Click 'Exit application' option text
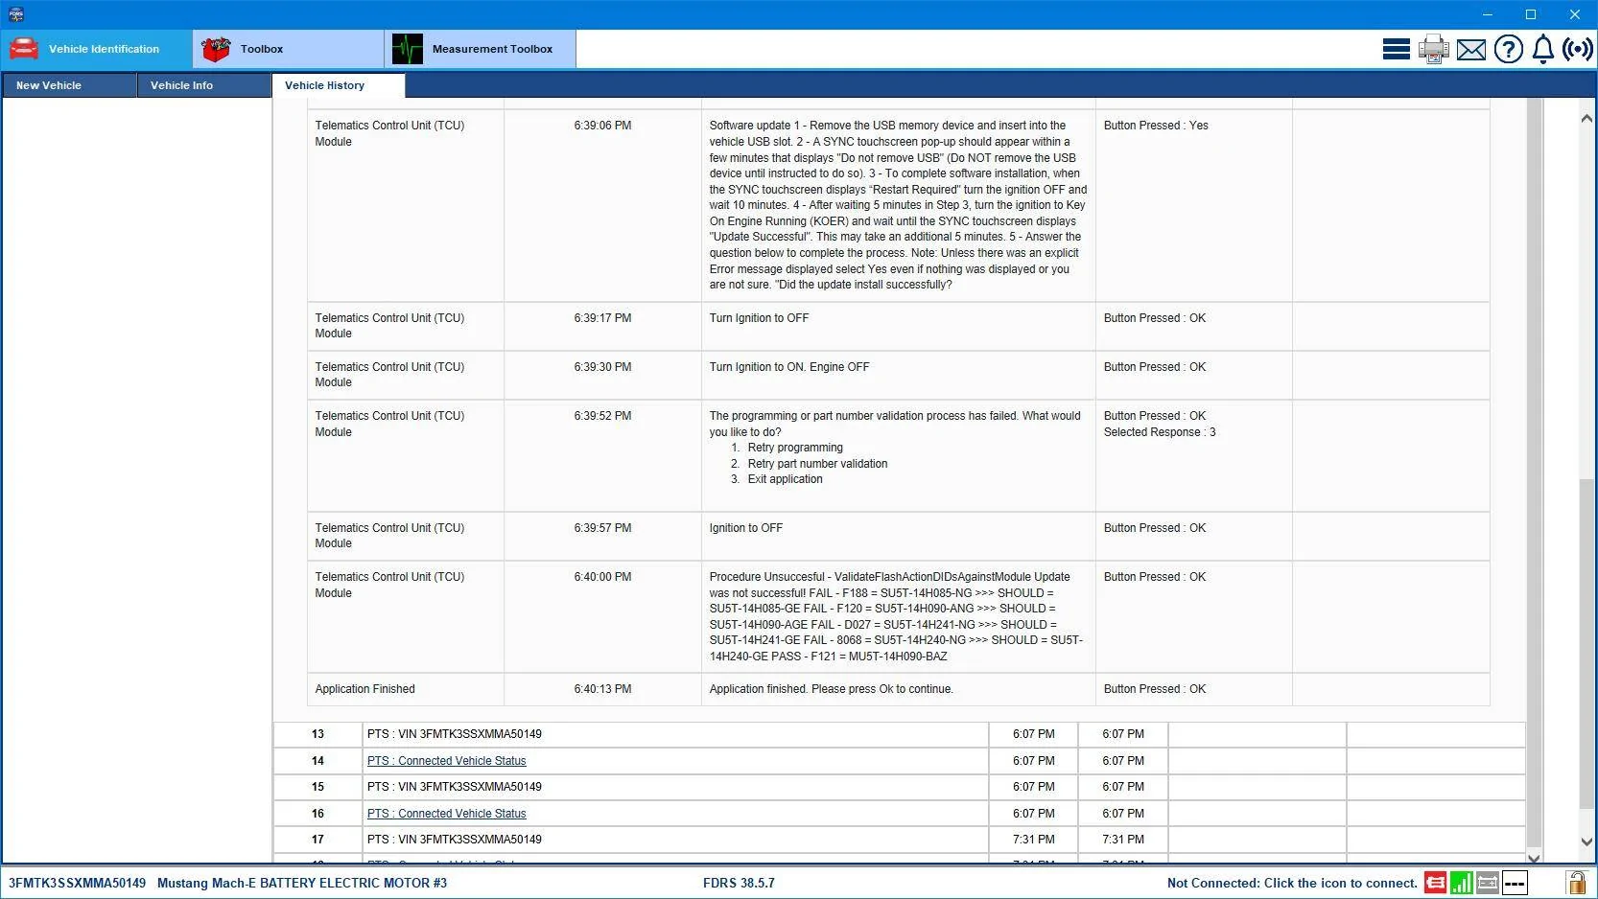 tap(785, 479)
